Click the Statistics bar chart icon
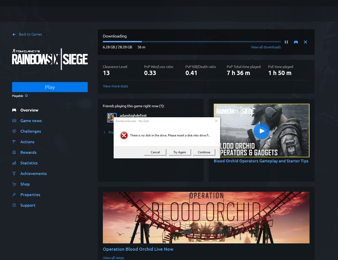The image size is (338, 260). coord(14,163)
